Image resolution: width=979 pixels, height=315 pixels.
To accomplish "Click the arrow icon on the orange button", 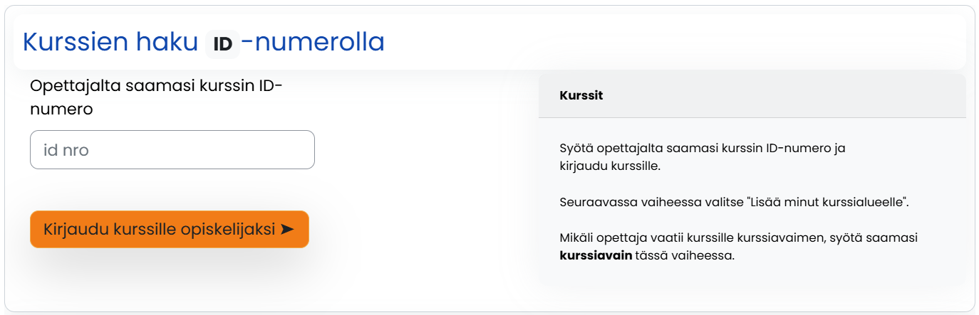I will point(286,229).
